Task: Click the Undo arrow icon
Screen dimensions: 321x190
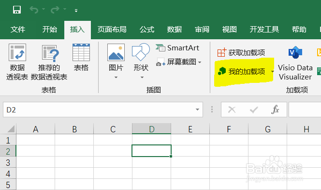Action: point(34,10)
